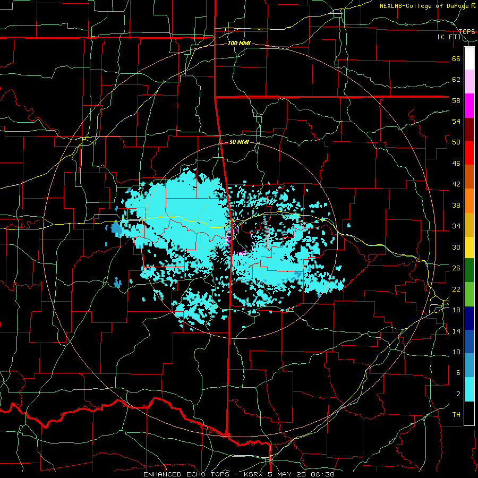Viewport: 478px width, 478px height.
Task: Click the cyan legend swatch
Action: 469,389
